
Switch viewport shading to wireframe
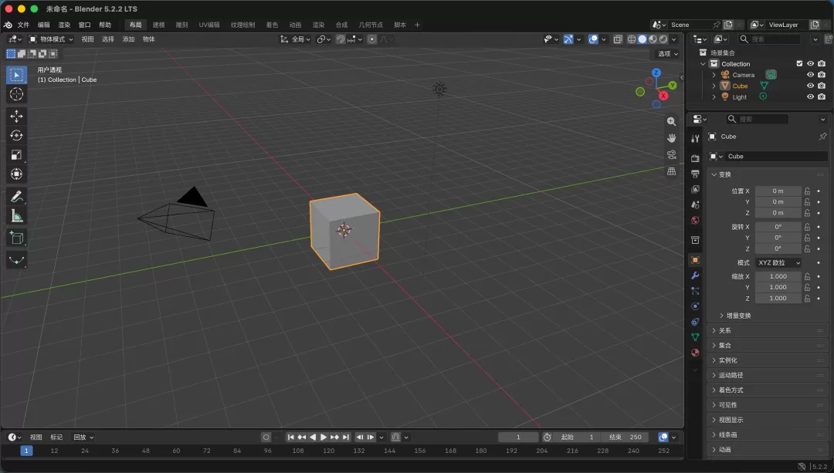632,39
